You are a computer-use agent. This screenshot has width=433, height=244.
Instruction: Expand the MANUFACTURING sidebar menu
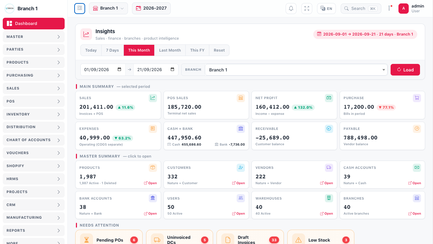(34, 218)
